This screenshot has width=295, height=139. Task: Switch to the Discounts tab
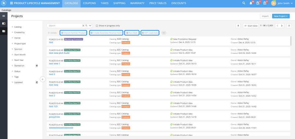179,3
